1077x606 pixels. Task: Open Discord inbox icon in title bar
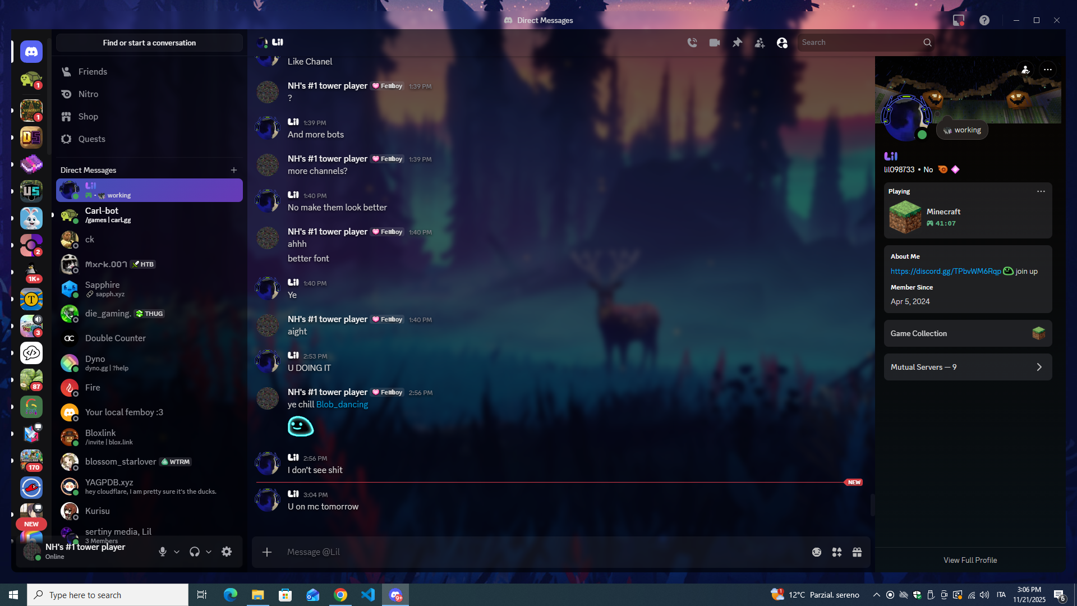click(959, 20)
